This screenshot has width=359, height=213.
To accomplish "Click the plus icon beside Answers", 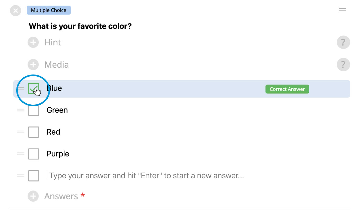I will (x=33, y=196).
